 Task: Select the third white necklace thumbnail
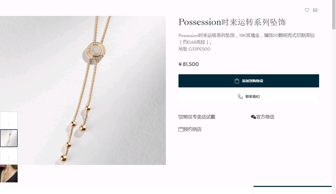click(9, 156)
